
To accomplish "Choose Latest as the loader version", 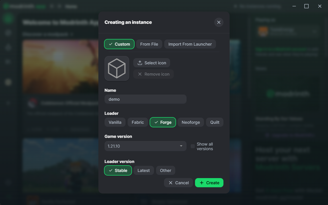I will 144,170.
